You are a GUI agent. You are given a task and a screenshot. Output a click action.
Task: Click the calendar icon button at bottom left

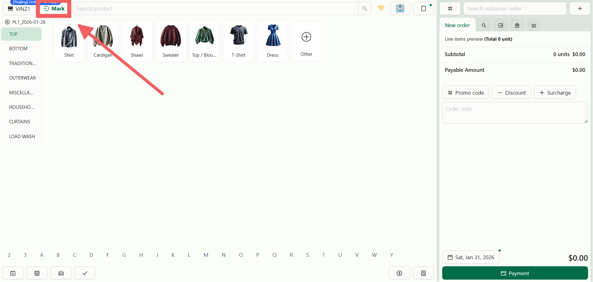click(13, 273)
